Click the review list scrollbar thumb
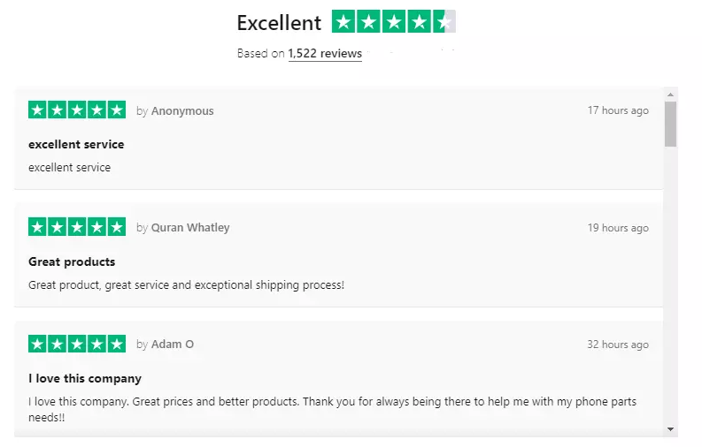 [x=670, y=124]
